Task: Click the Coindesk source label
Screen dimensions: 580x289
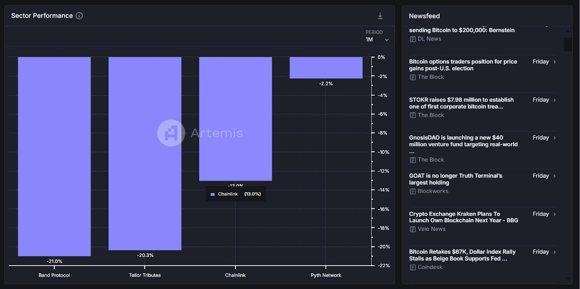Action: [x=430, y=267]
